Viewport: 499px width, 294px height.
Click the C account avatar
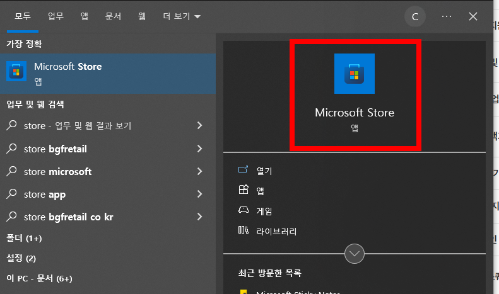(415, 16)
